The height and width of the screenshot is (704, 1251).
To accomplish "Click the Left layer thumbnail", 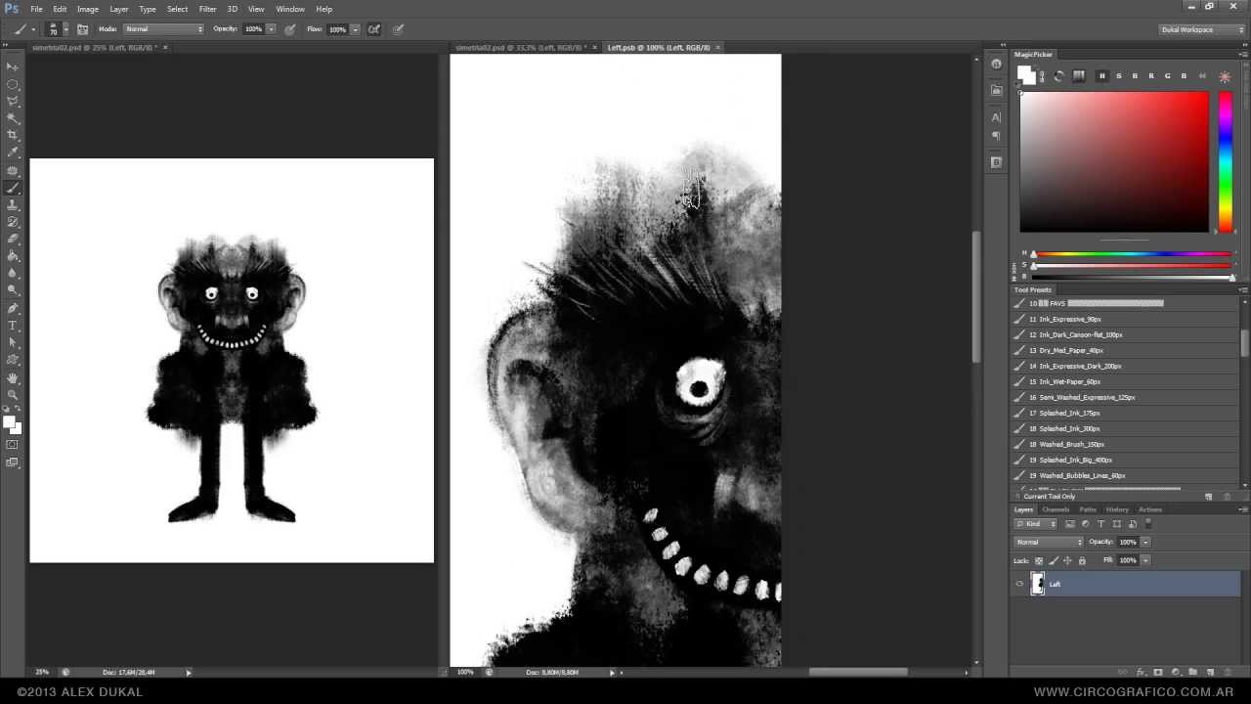I will pyautogui.click(x=1038, y=585).
